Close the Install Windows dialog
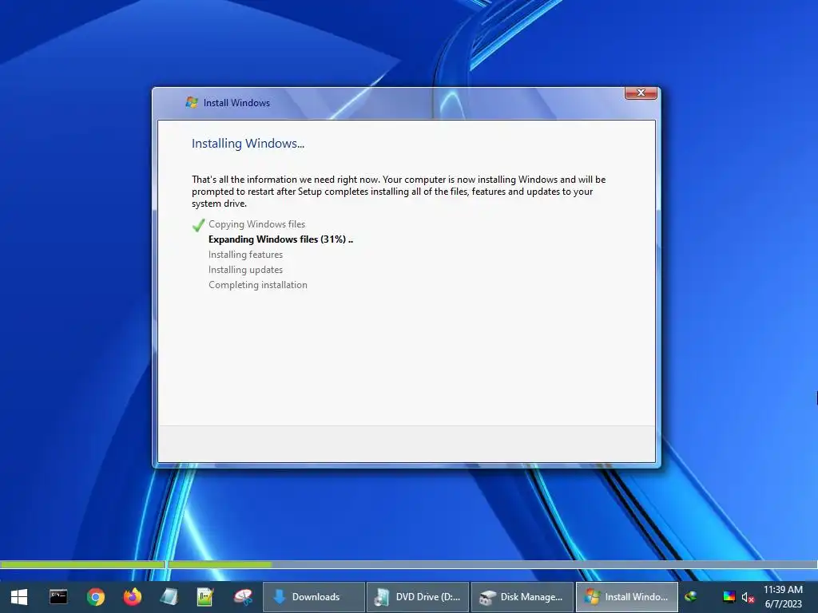 coord(641,93)
